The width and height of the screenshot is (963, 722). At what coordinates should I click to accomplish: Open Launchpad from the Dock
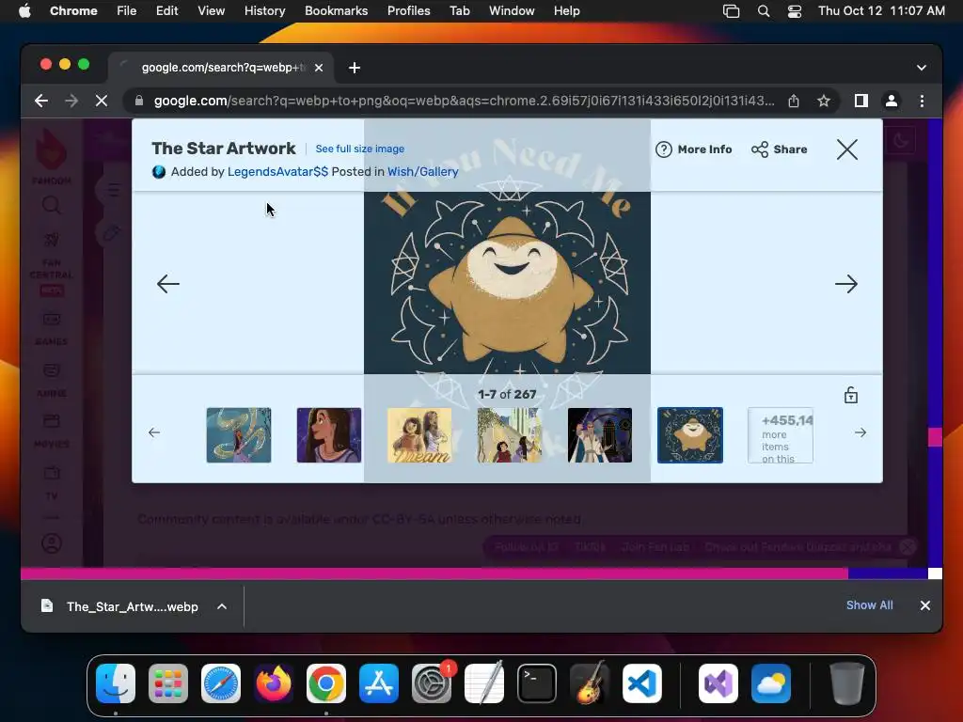pyautogui.click(x=168, y=683)
